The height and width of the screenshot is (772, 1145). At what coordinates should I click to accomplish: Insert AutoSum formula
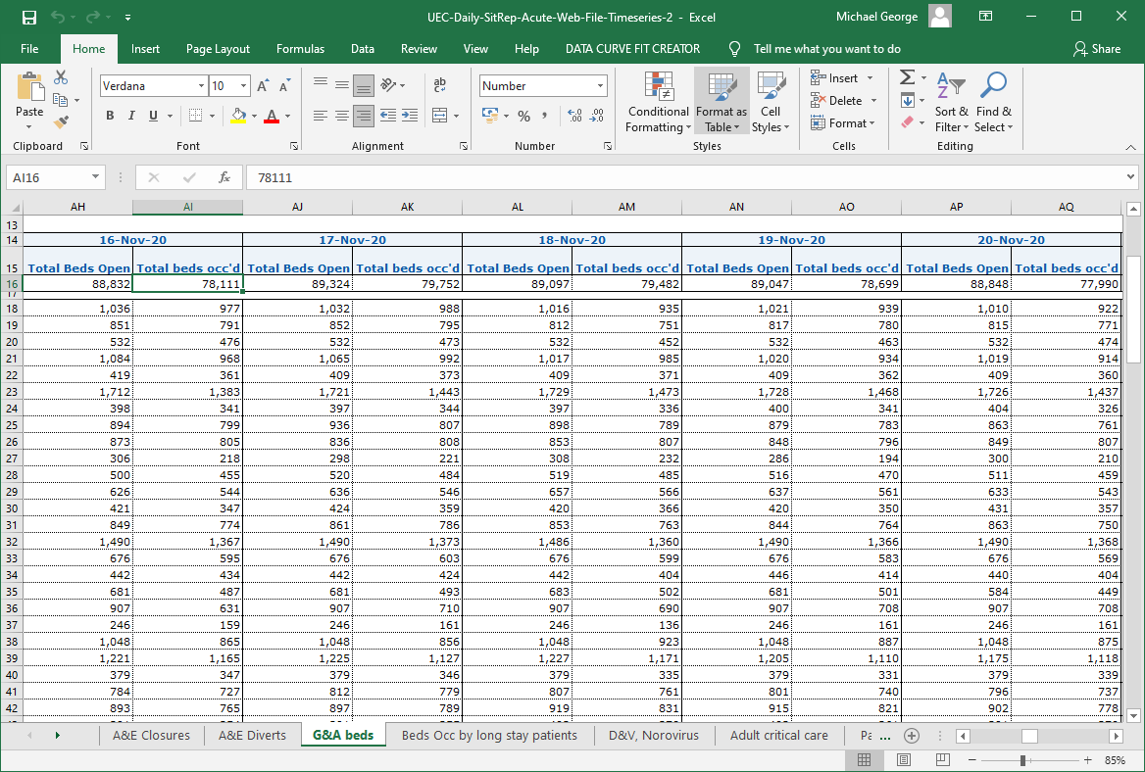coord(908,77)
